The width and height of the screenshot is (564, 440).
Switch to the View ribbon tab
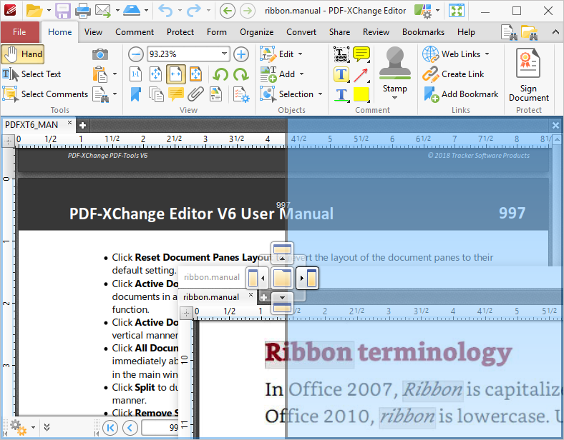point(93,32)
